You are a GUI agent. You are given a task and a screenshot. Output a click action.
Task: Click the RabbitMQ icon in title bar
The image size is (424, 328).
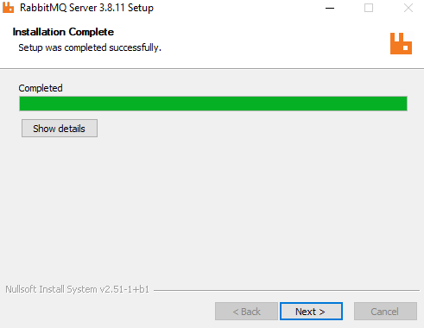(8, 8)
